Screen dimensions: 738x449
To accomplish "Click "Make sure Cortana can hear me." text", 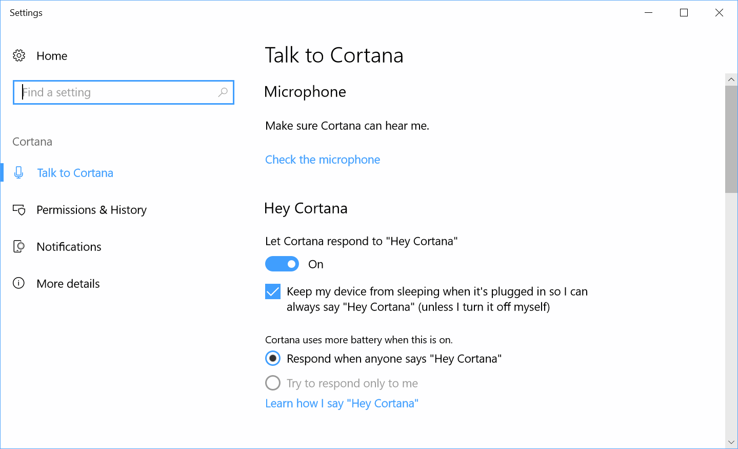I will (347, 126).
